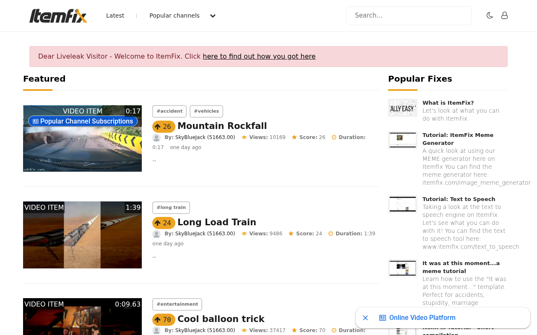This screenshot has height=335, width=537.
Task: Click the 0:17 duration badge on thumbnail
Action: pos(133,111)
